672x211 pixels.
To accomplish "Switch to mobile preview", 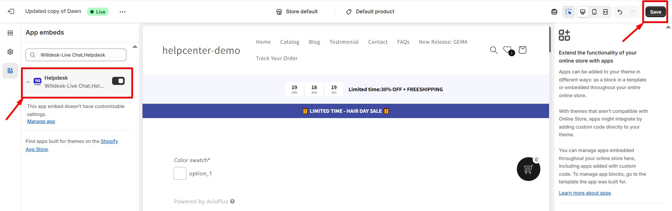I will tap(594, 12).
